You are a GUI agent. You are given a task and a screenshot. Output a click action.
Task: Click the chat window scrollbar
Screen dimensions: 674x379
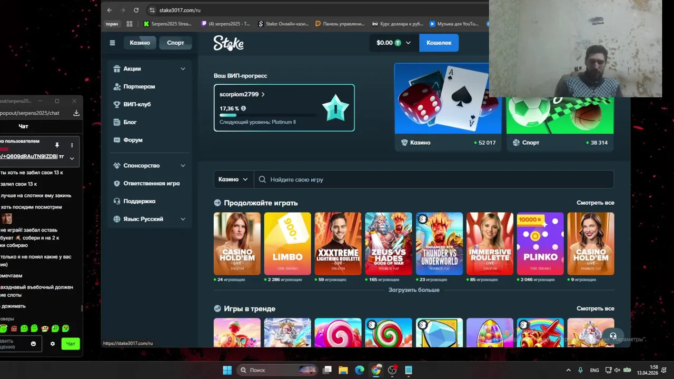[81, 308]
